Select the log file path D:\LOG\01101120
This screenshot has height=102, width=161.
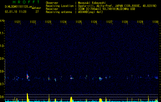[17, 7]
